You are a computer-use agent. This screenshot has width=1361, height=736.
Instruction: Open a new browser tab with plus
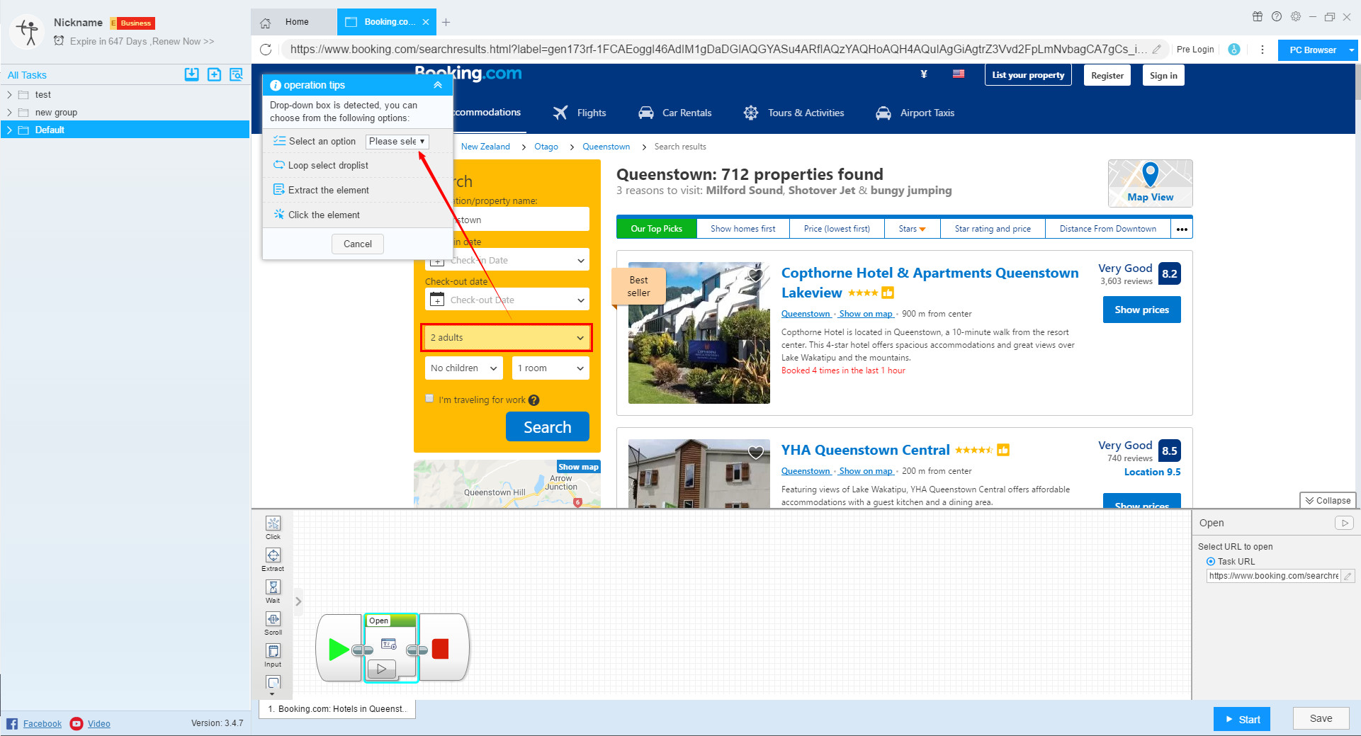point(446,22)
